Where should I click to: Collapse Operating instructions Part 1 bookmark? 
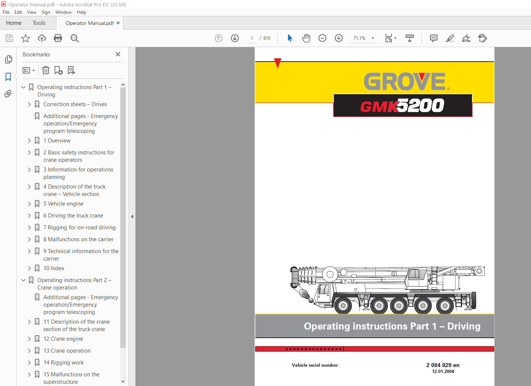[23, 87]
